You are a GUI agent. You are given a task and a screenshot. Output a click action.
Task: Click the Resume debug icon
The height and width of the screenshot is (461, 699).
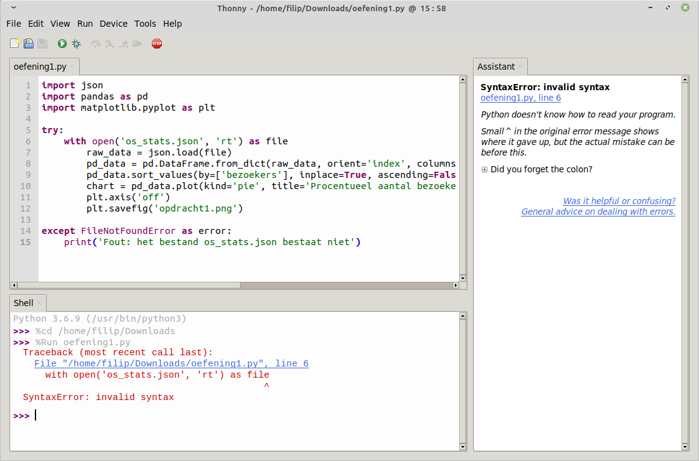[x=138, y=44]
